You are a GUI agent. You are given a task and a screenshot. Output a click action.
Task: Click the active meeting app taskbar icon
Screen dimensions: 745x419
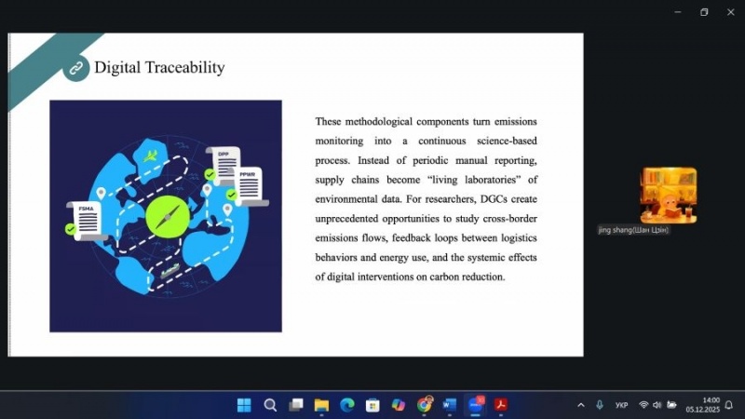(476, 405)
